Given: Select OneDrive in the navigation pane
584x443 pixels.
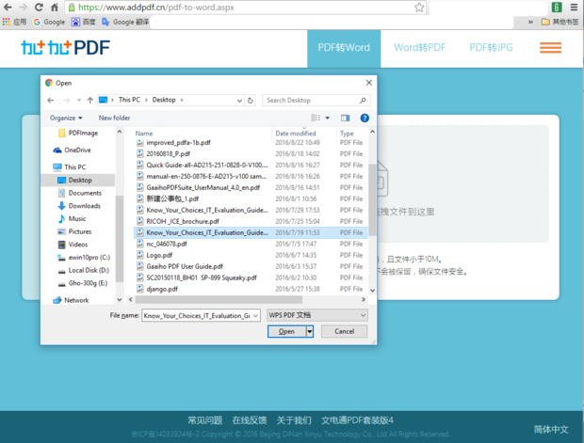Looking at the screenshot, I should coord(73,150).
